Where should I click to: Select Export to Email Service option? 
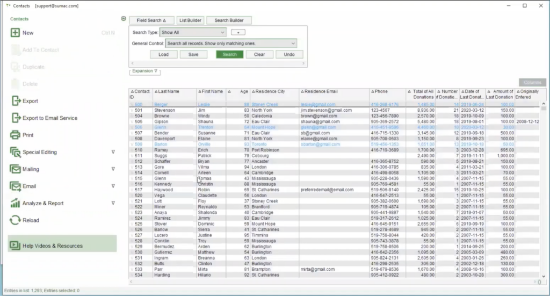click(50, 118)
